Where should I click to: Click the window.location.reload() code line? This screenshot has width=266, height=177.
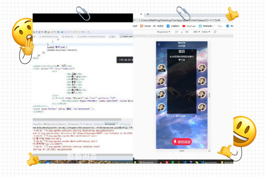(62, 50)
